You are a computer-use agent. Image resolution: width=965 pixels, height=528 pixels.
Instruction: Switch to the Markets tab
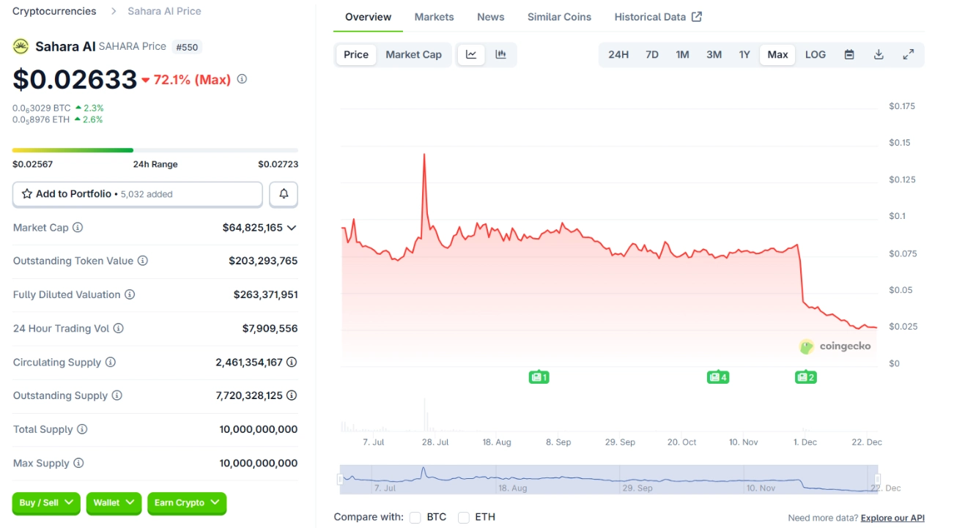434,16
